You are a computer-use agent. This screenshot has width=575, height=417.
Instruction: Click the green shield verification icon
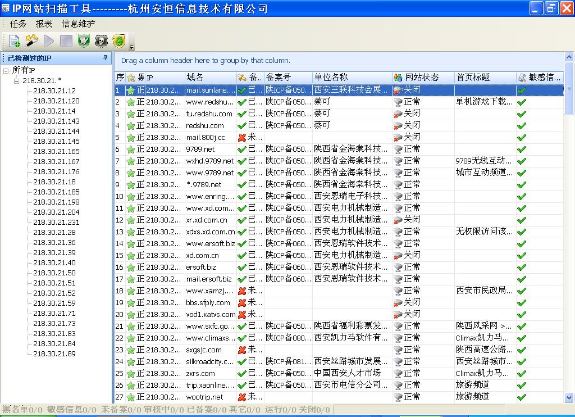pyautogui.click(x=83, y=41)
